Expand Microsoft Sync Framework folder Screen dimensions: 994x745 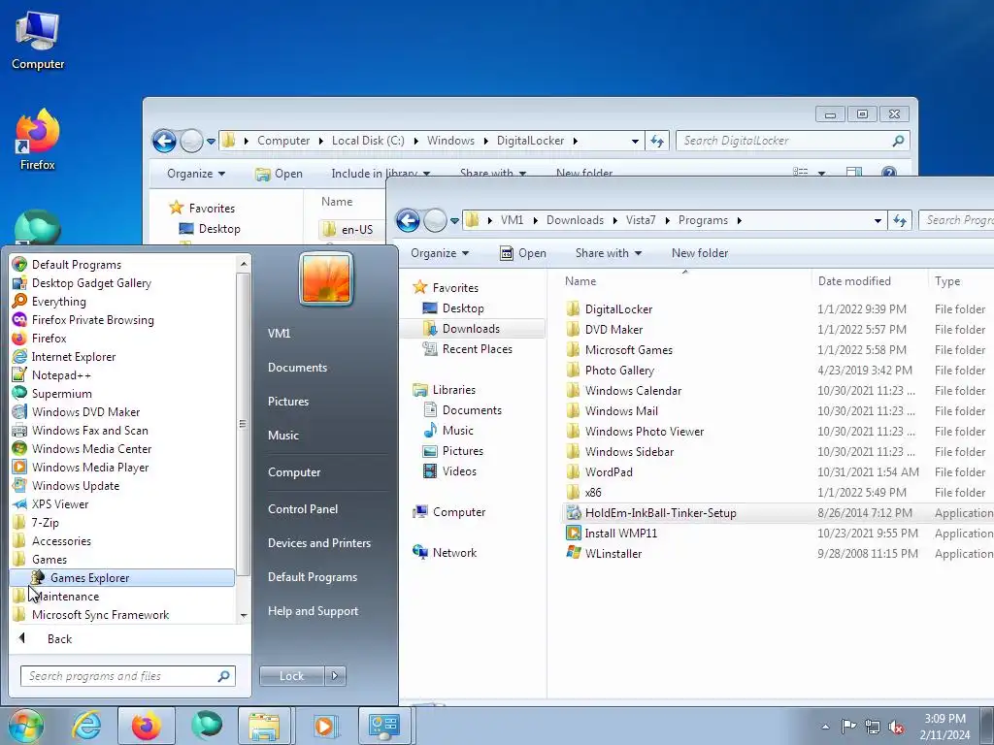100,614
